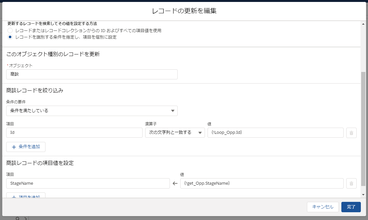
Task: Cancel the dialog with キャンセル
Action: point(323,207)
